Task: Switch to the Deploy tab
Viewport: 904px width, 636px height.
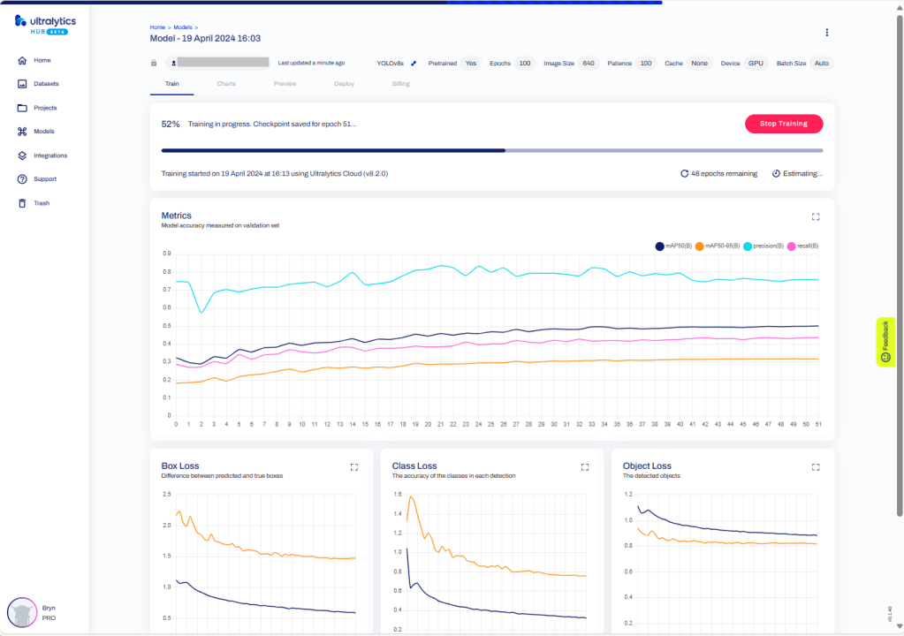Action: (x=344, y=84)
